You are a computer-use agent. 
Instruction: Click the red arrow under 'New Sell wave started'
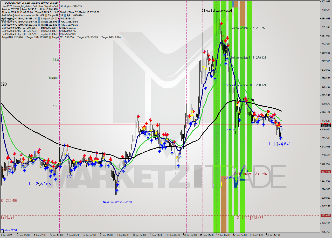(x=221, y=24)
